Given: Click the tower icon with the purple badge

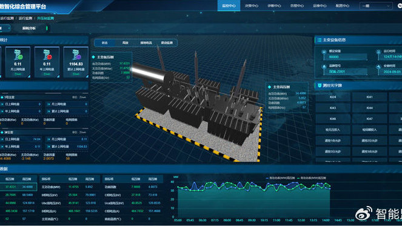Looking at the screenshot, I should 76,55.
